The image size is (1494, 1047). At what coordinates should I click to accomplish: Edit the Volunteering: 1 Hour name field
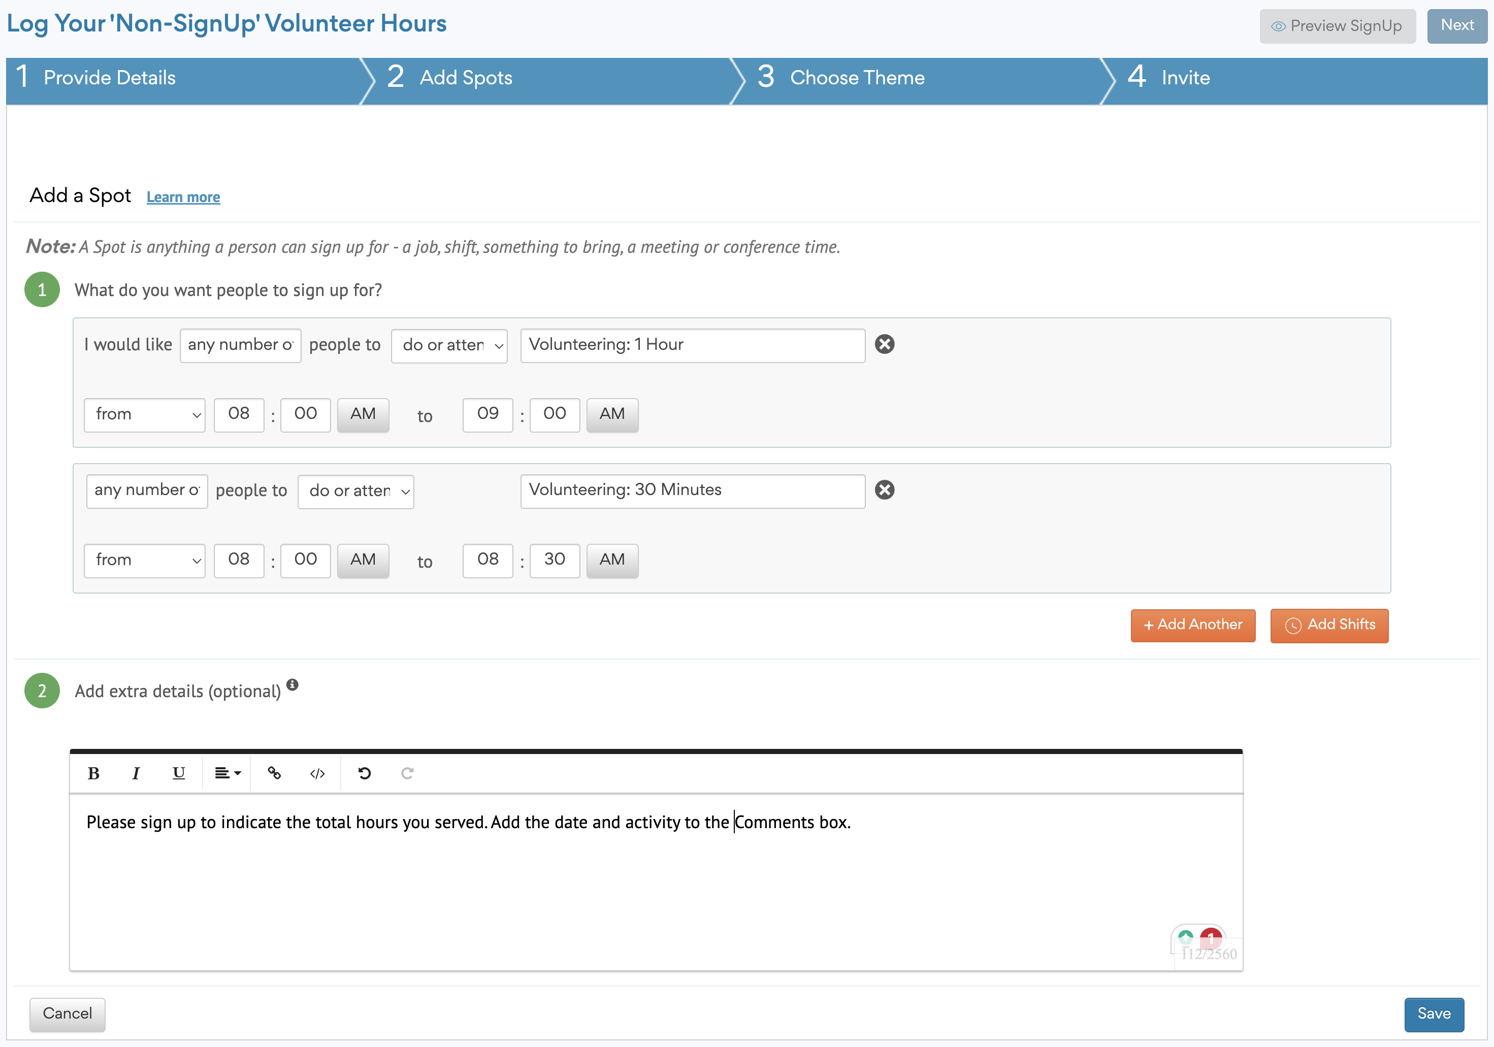tap(693, 345)
